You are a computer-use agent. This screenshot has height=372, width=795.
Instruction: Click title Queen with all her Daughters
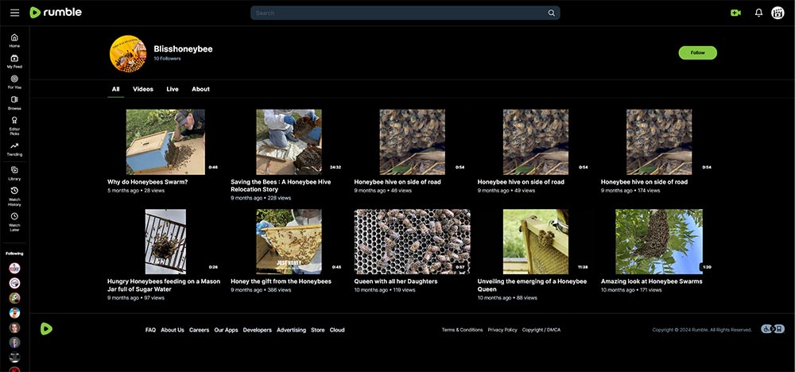tap(396, 281)
